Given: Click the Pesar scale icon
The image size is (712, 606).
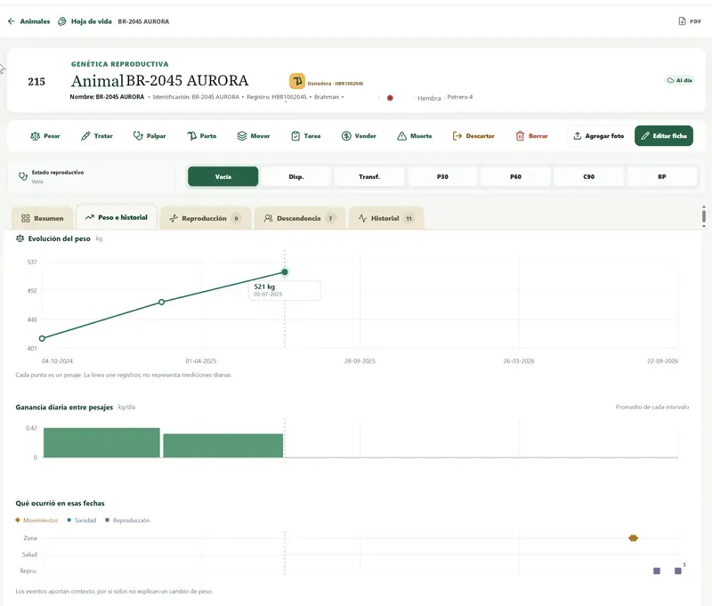Looking at the screenshot, I should (x=35, y=136).
